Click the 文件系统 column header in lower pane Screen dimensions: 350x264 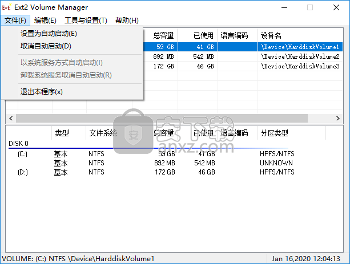[103, 133]
